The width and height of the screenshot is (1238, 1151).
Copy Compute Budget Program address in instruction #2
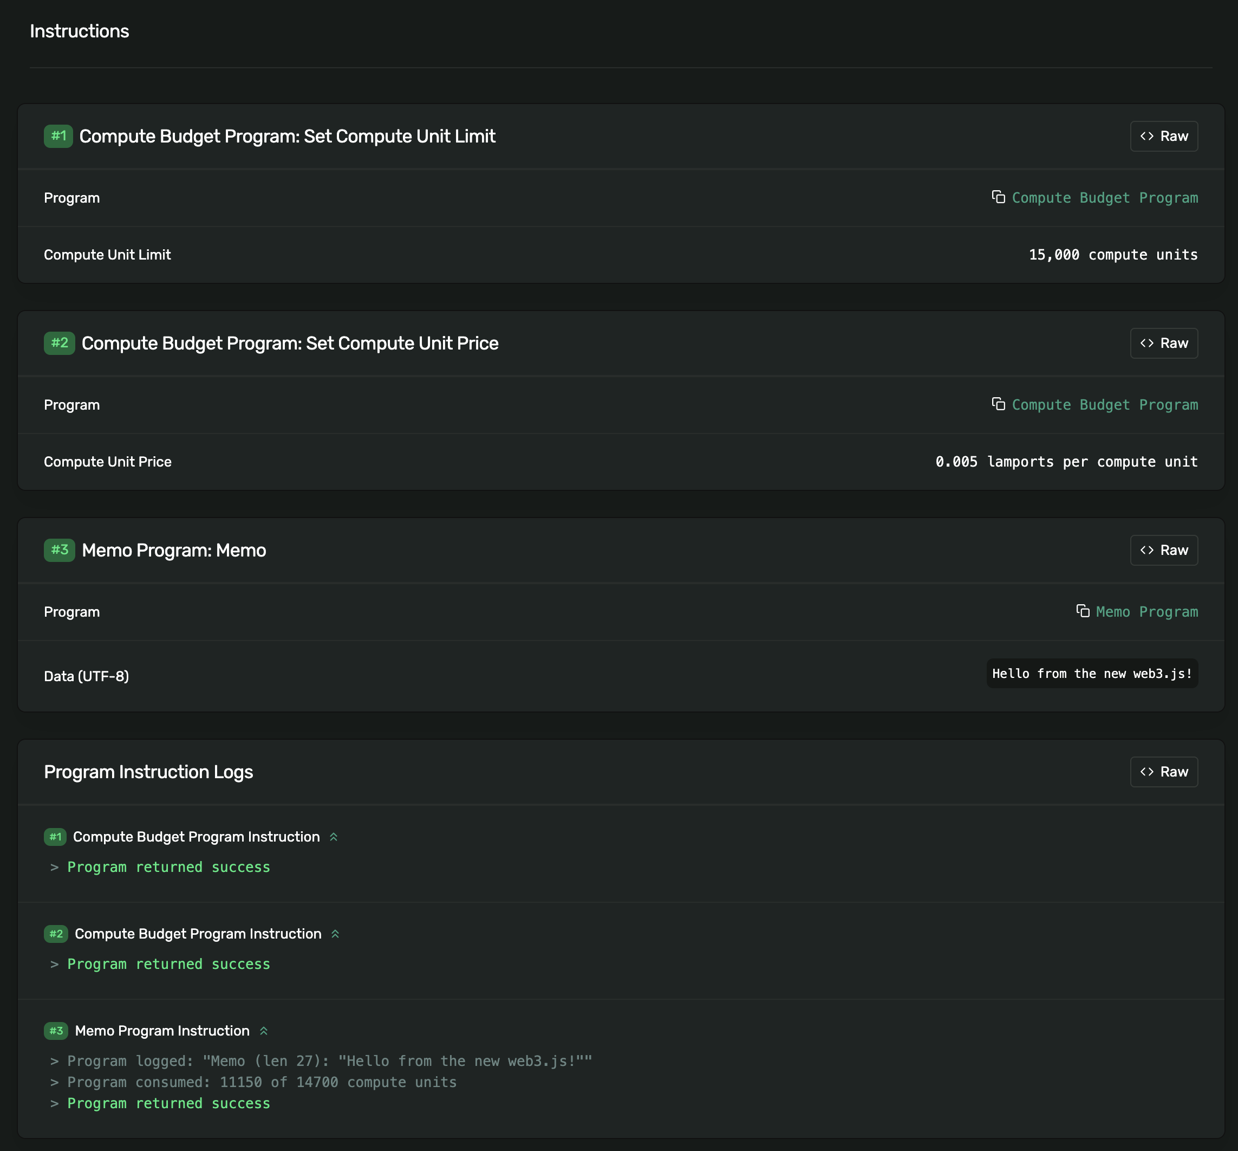pyautogui.click(x=998, y=404)
